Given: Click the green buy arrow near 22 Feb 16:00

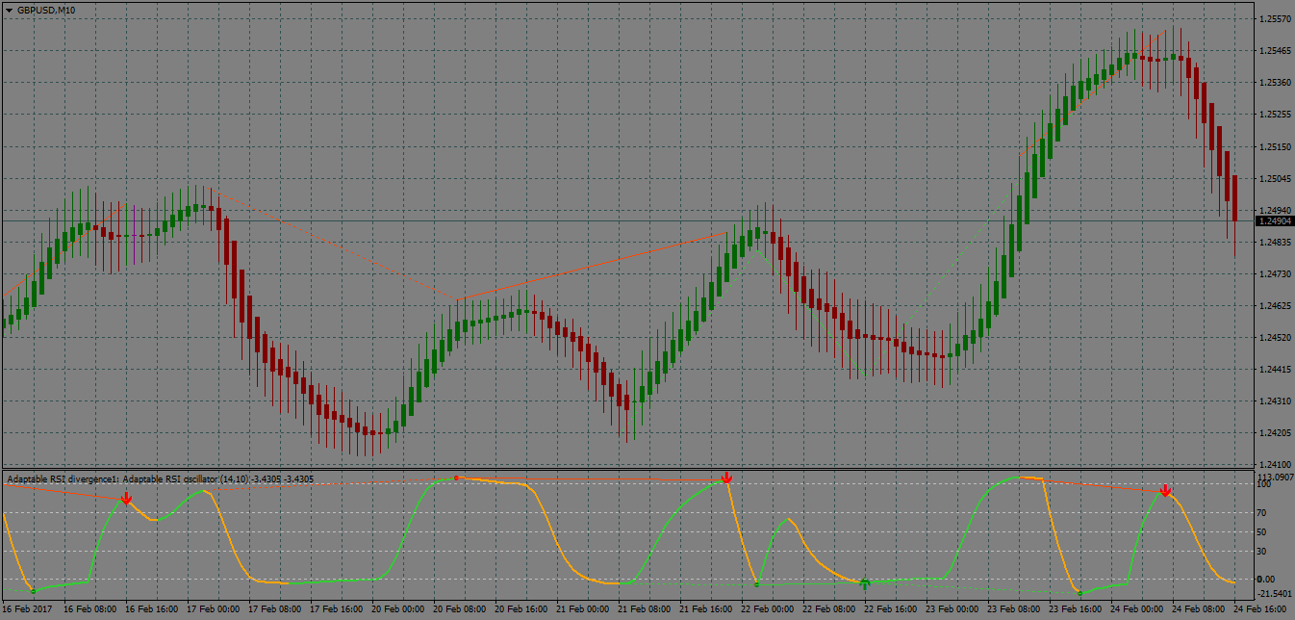Looking at the screenshot, I should pos(865,583).
